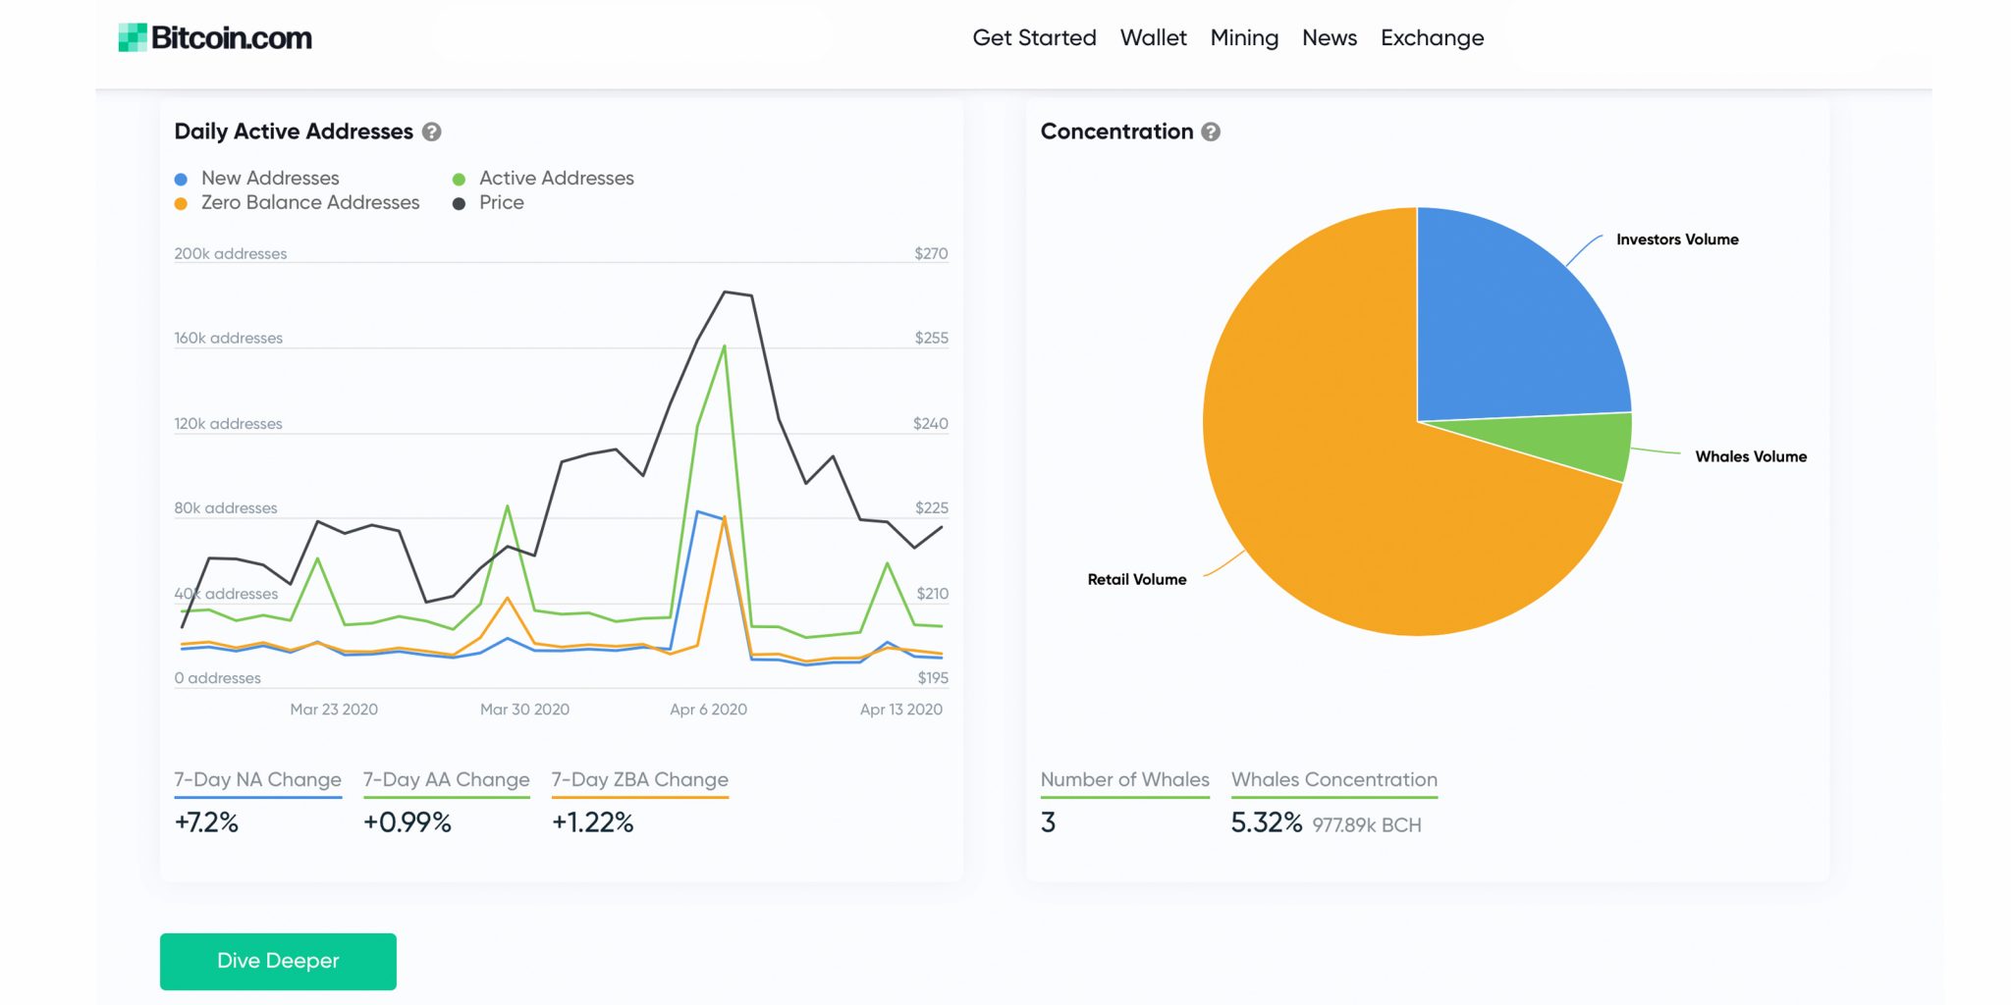Select the green Whales Volume pie slice
Screen dimensions: 2011x1005
(x=1571, y=442)
